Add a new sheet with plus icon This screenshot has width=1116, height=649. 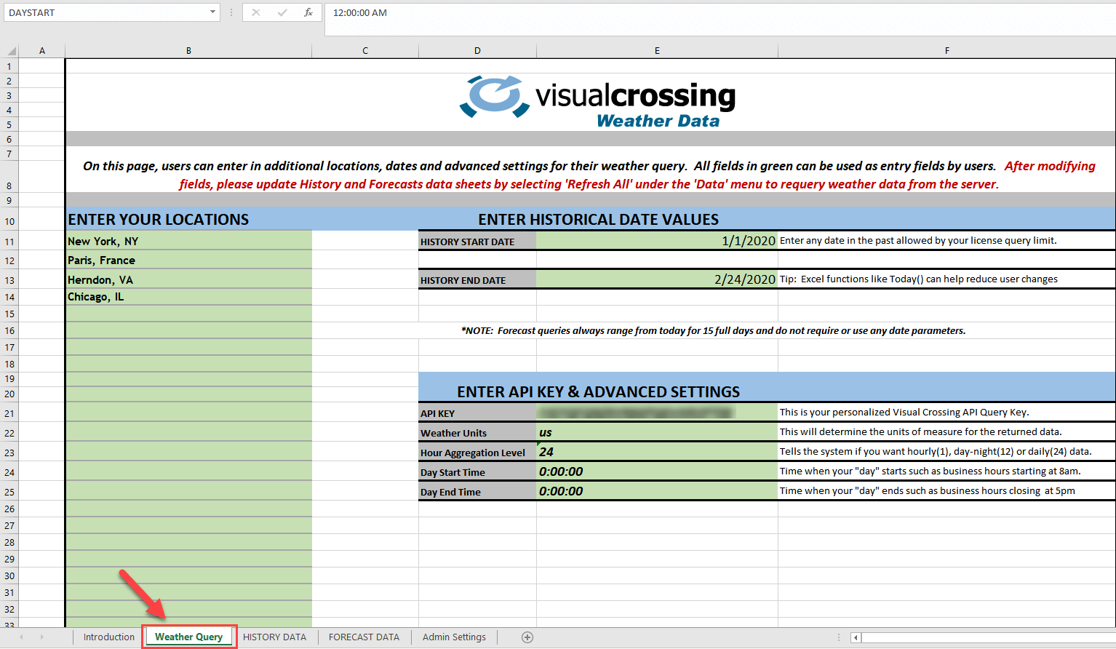point(527,637)
